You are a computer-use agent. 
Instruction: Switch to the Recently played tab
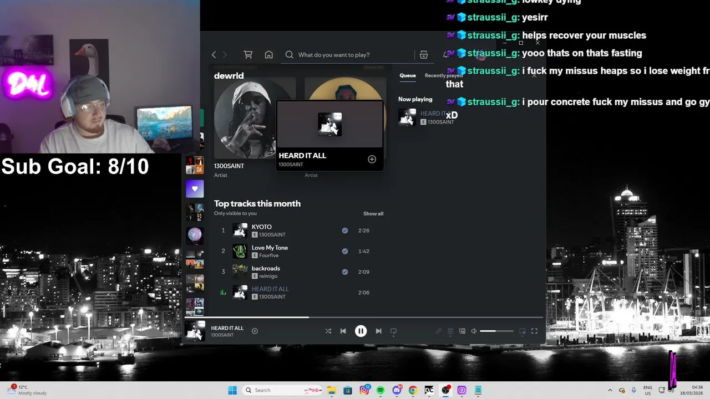tap(443, 75)
